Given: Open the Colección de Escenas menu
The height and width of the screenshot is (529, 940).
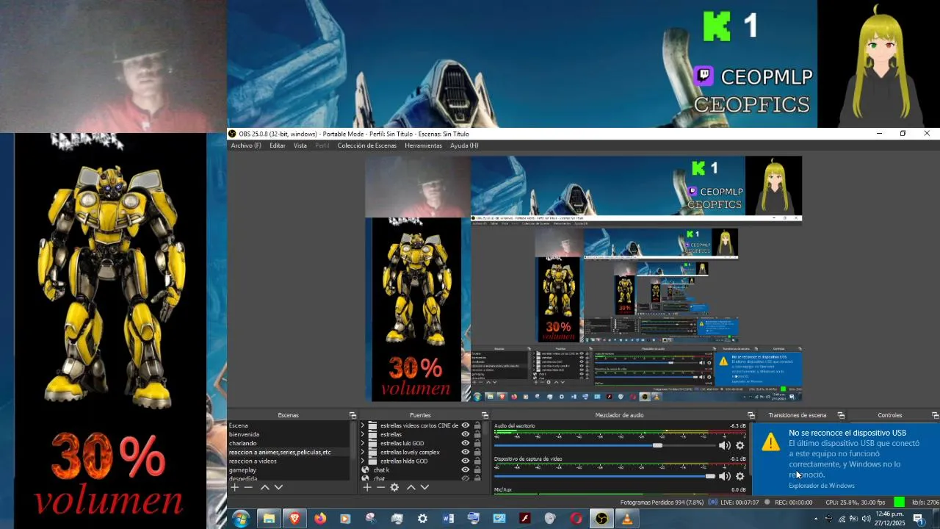Looking at the screenshot, I should click(x=367, y=145).
